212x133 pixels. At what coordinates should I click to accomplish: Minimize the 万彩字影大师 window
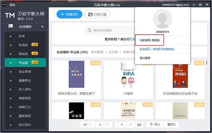[x=194, y=5]
